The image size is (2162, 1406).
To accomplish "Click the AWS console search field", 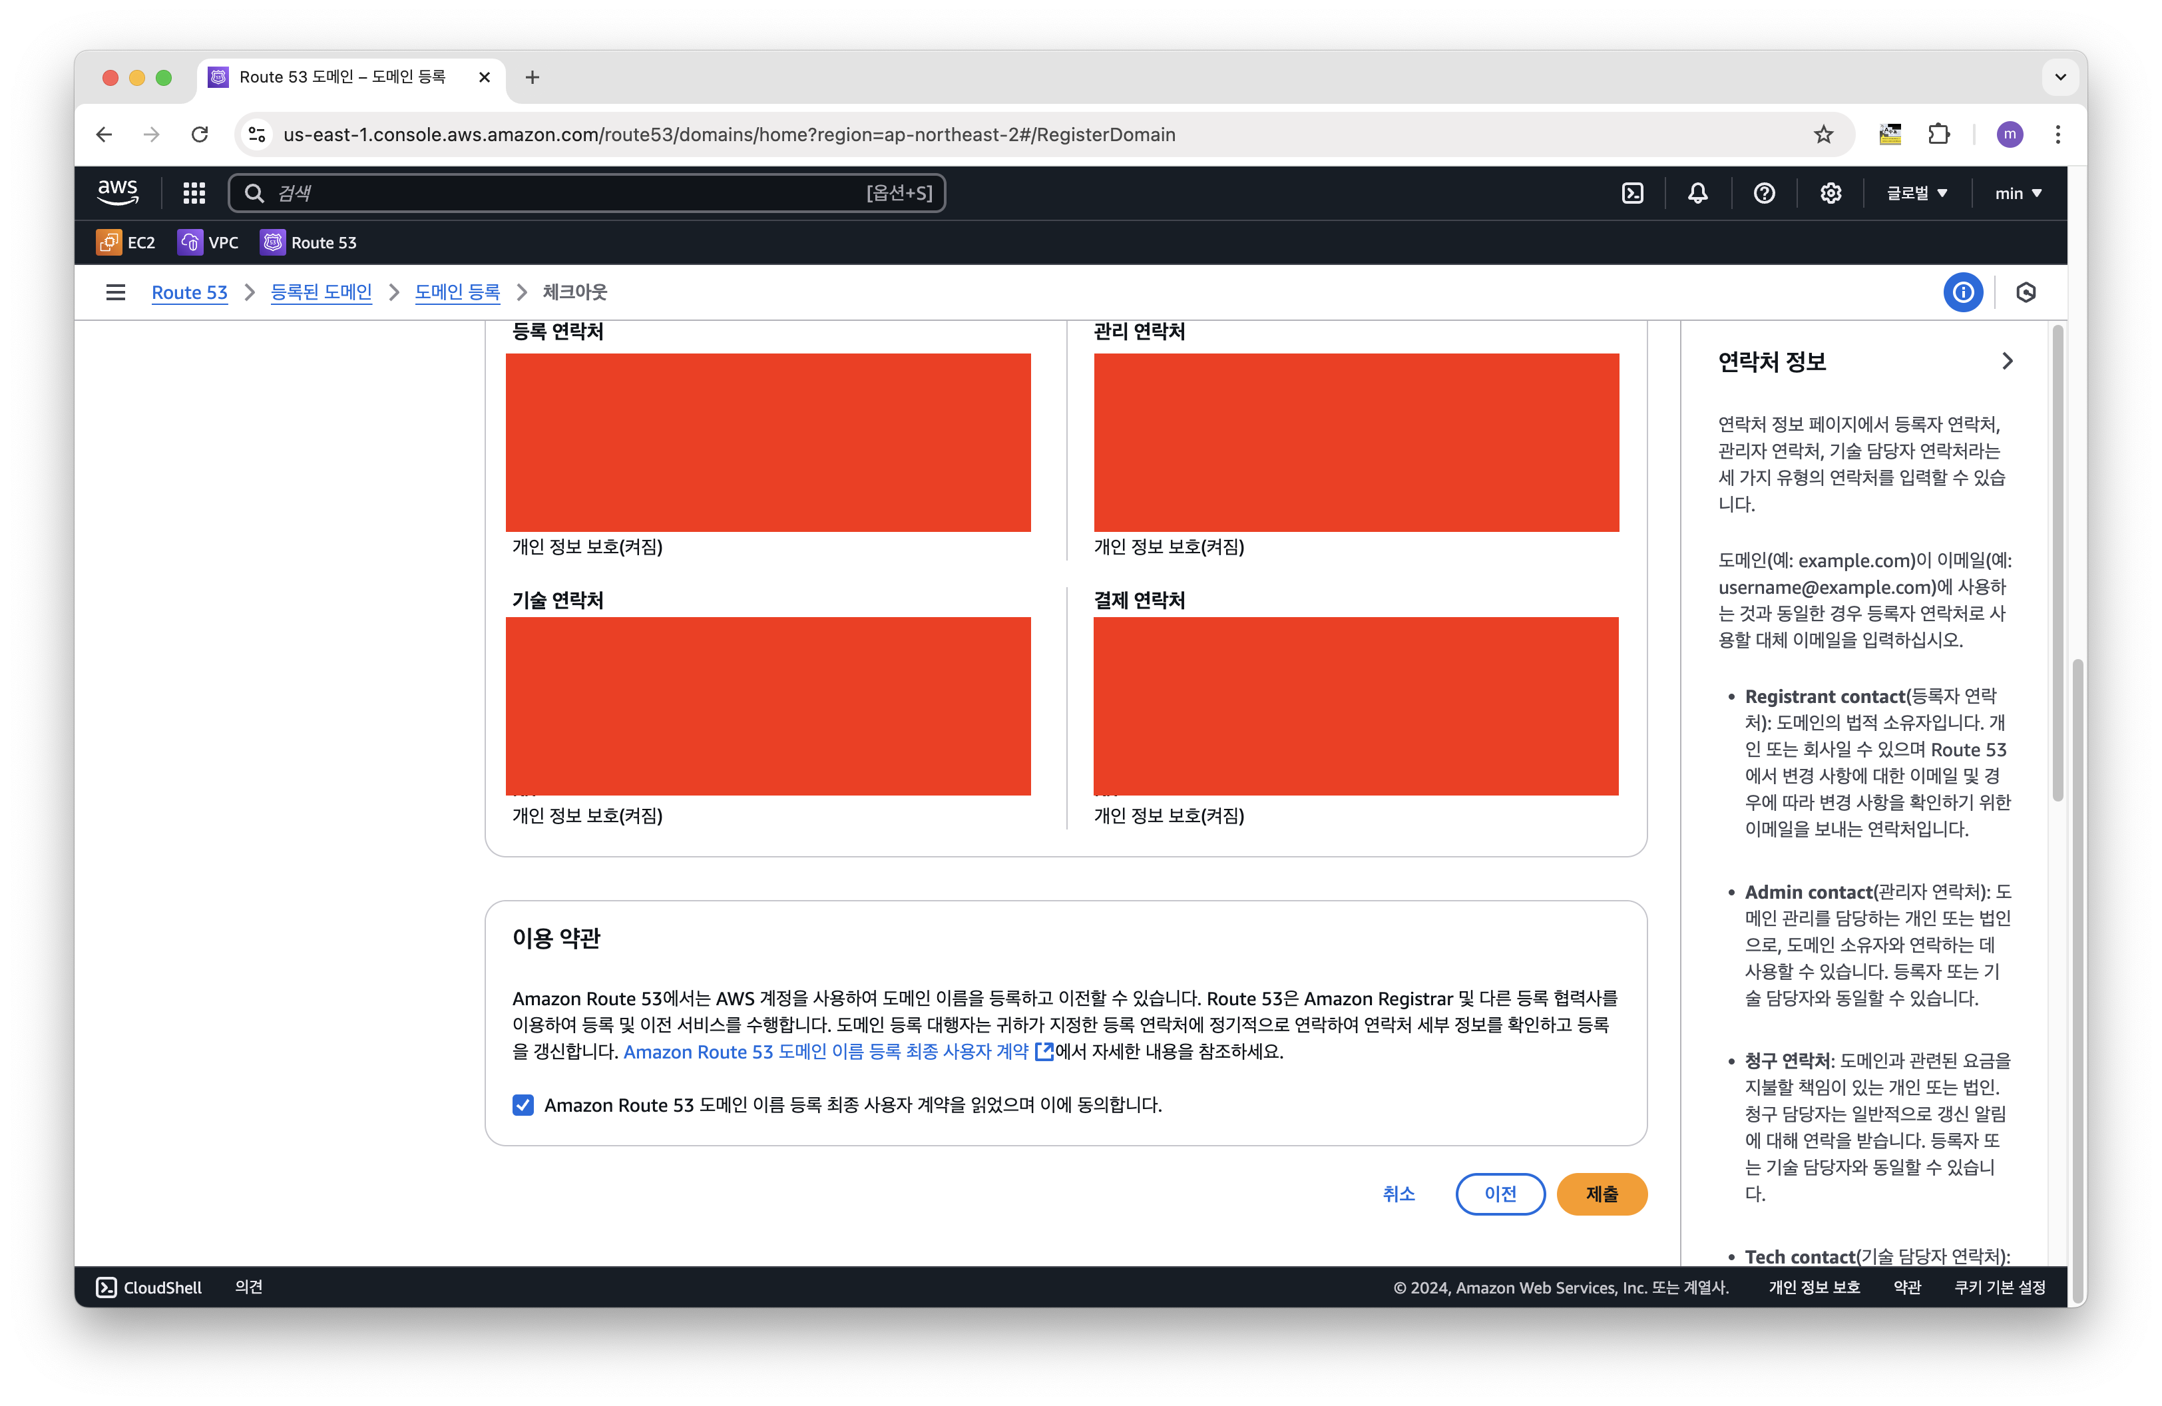I will [581, 192].
